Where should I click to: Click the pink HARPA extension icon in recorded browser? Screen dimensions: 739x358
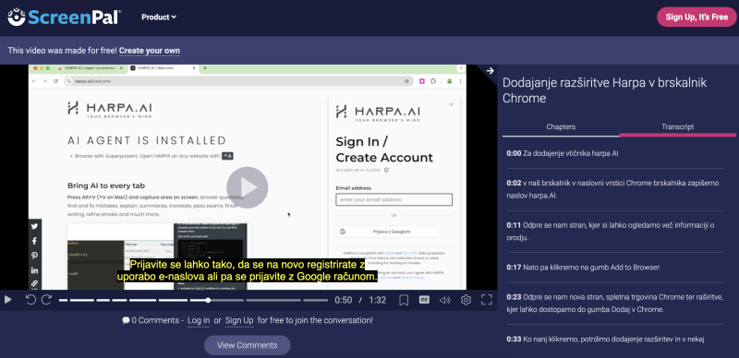pos(422,81)
